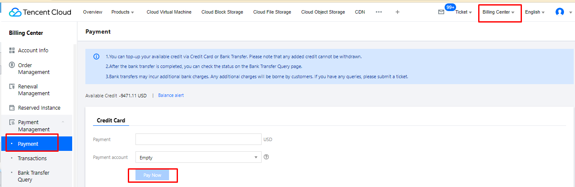The width and height of the screenshot is (575, 187).
Task: Click the Payment account help icon
Action: [x=267, y=157]
